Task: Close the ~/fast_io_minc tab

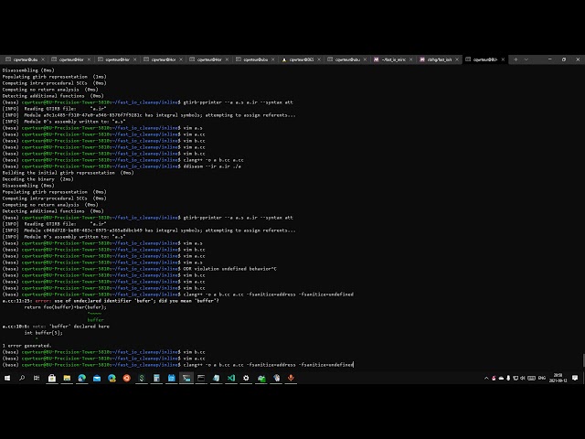Action: coord(410,59)
